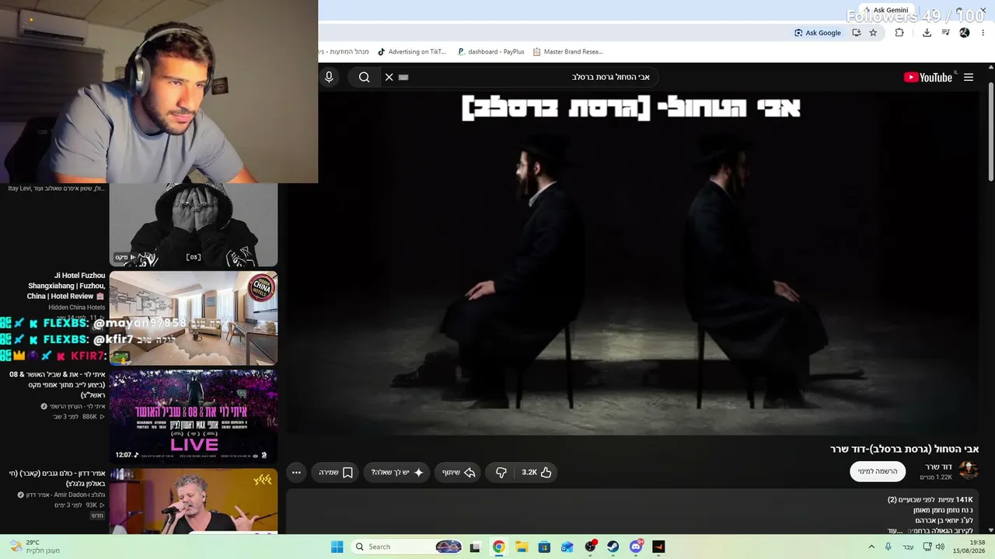
Task: Click the video title אבי הטחול below player
Action: [x=905, y=449]
